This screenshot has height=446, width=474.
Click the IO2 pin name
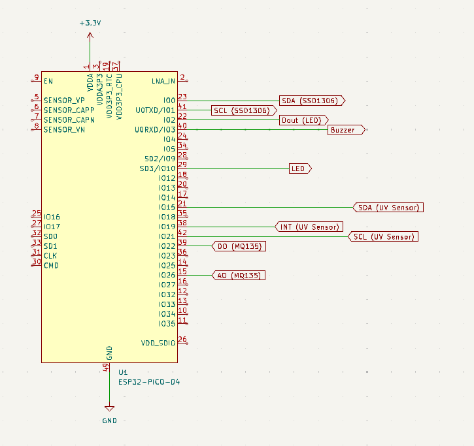169,120
